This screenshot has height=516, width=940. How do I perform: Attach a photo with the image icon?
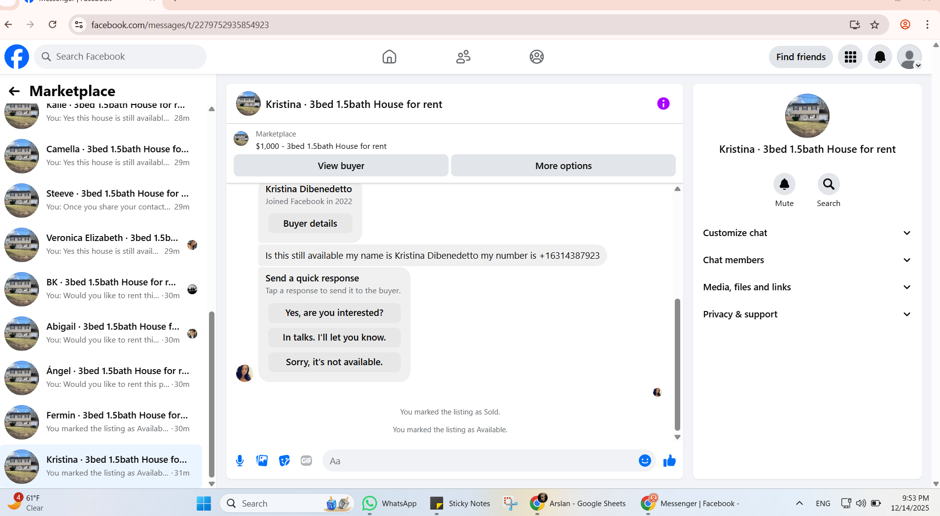point(262,461)
